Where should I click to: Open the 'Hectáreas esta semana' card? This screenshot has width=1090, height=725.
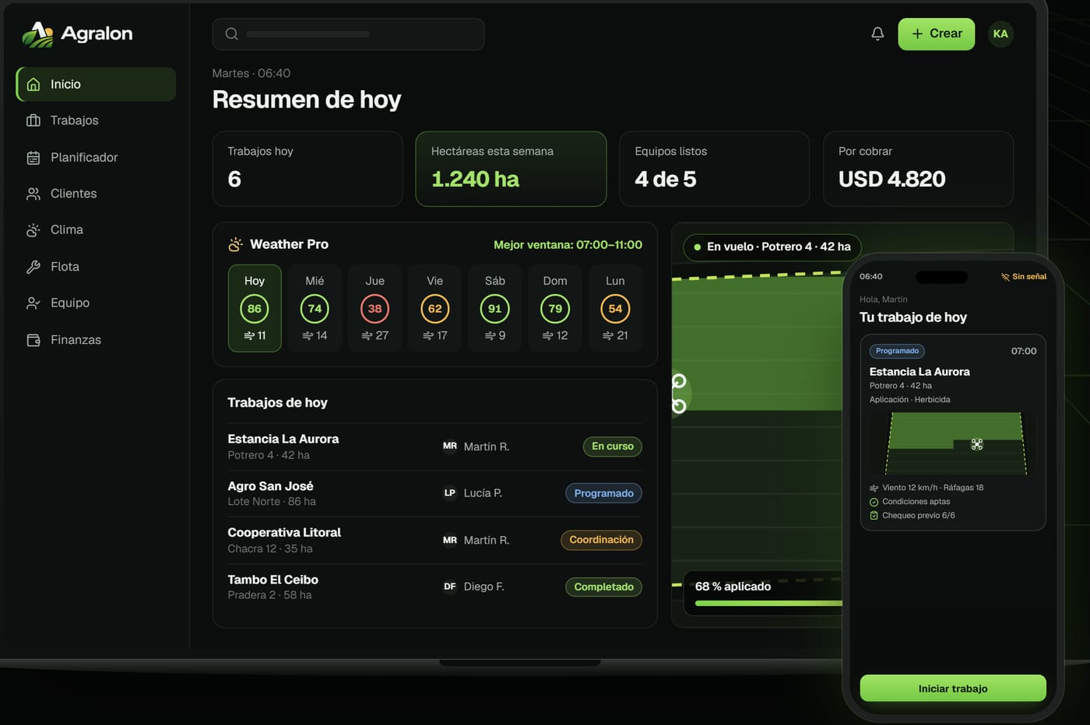tap(511, 169)
